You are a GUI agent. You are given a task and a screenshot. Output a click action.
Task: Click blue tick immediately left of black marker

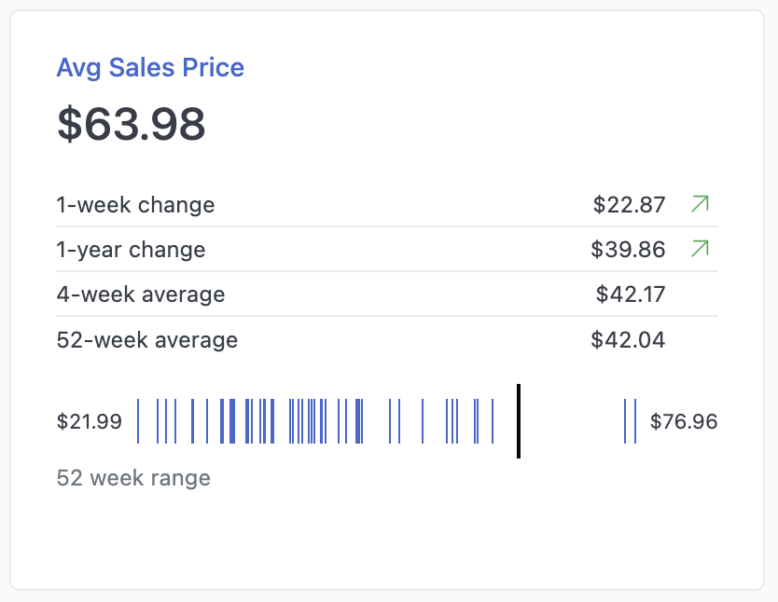pyautogui.click(x=493, y=421)
